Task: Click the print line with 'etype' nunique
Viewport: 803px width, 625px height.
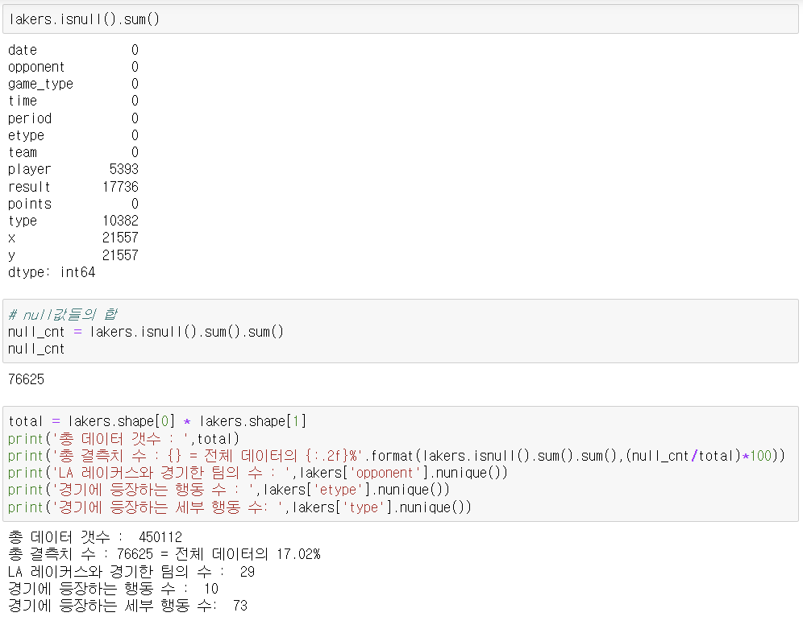Action: pos(228,490)
